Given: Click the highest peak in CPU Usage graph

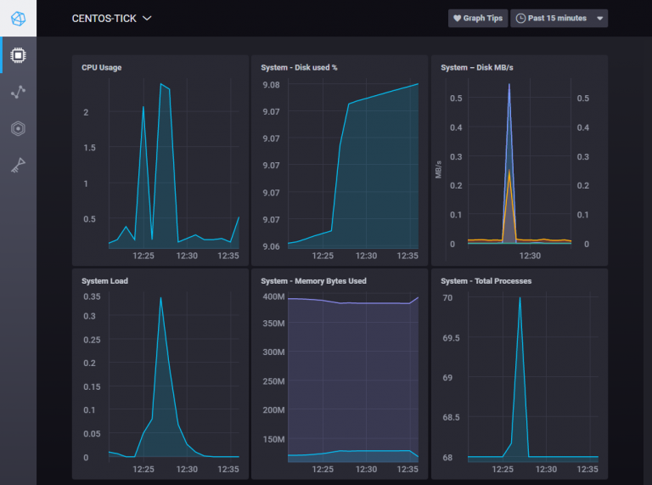Looking at the screenshot, I should [x=160, y=84].
